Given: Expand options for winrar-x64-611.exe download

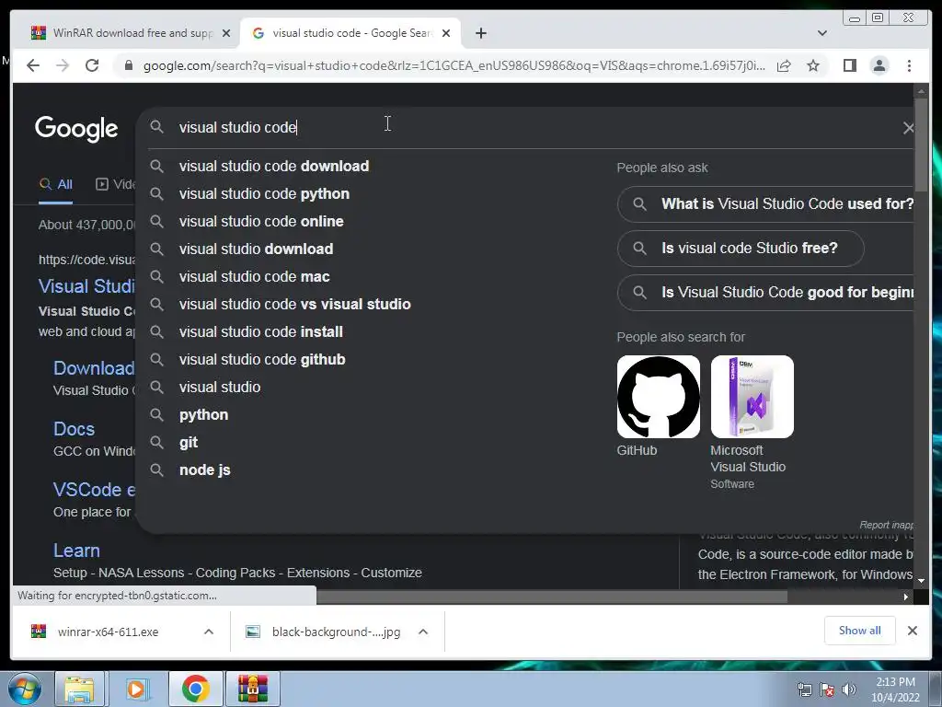Looking at the screenshot, I should coord(209,632).
